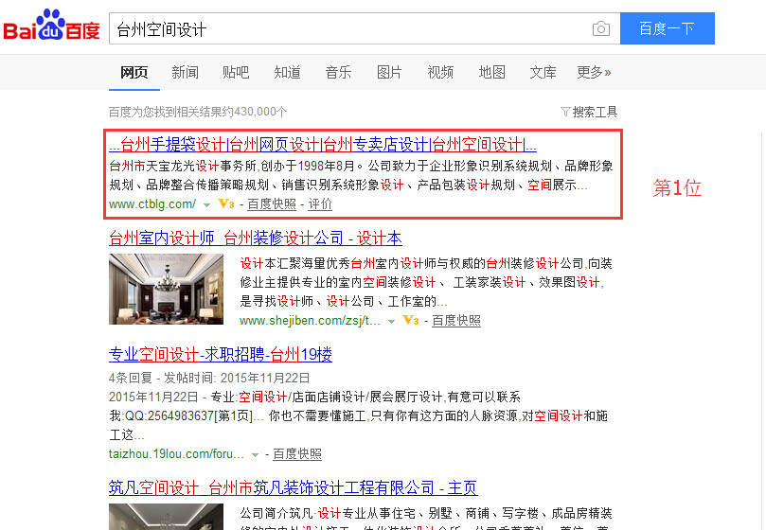Expand the dropdown arrow next to taizhou.19lou.com
This screenshot has width=766, height=530.
[x=255, y=455]
